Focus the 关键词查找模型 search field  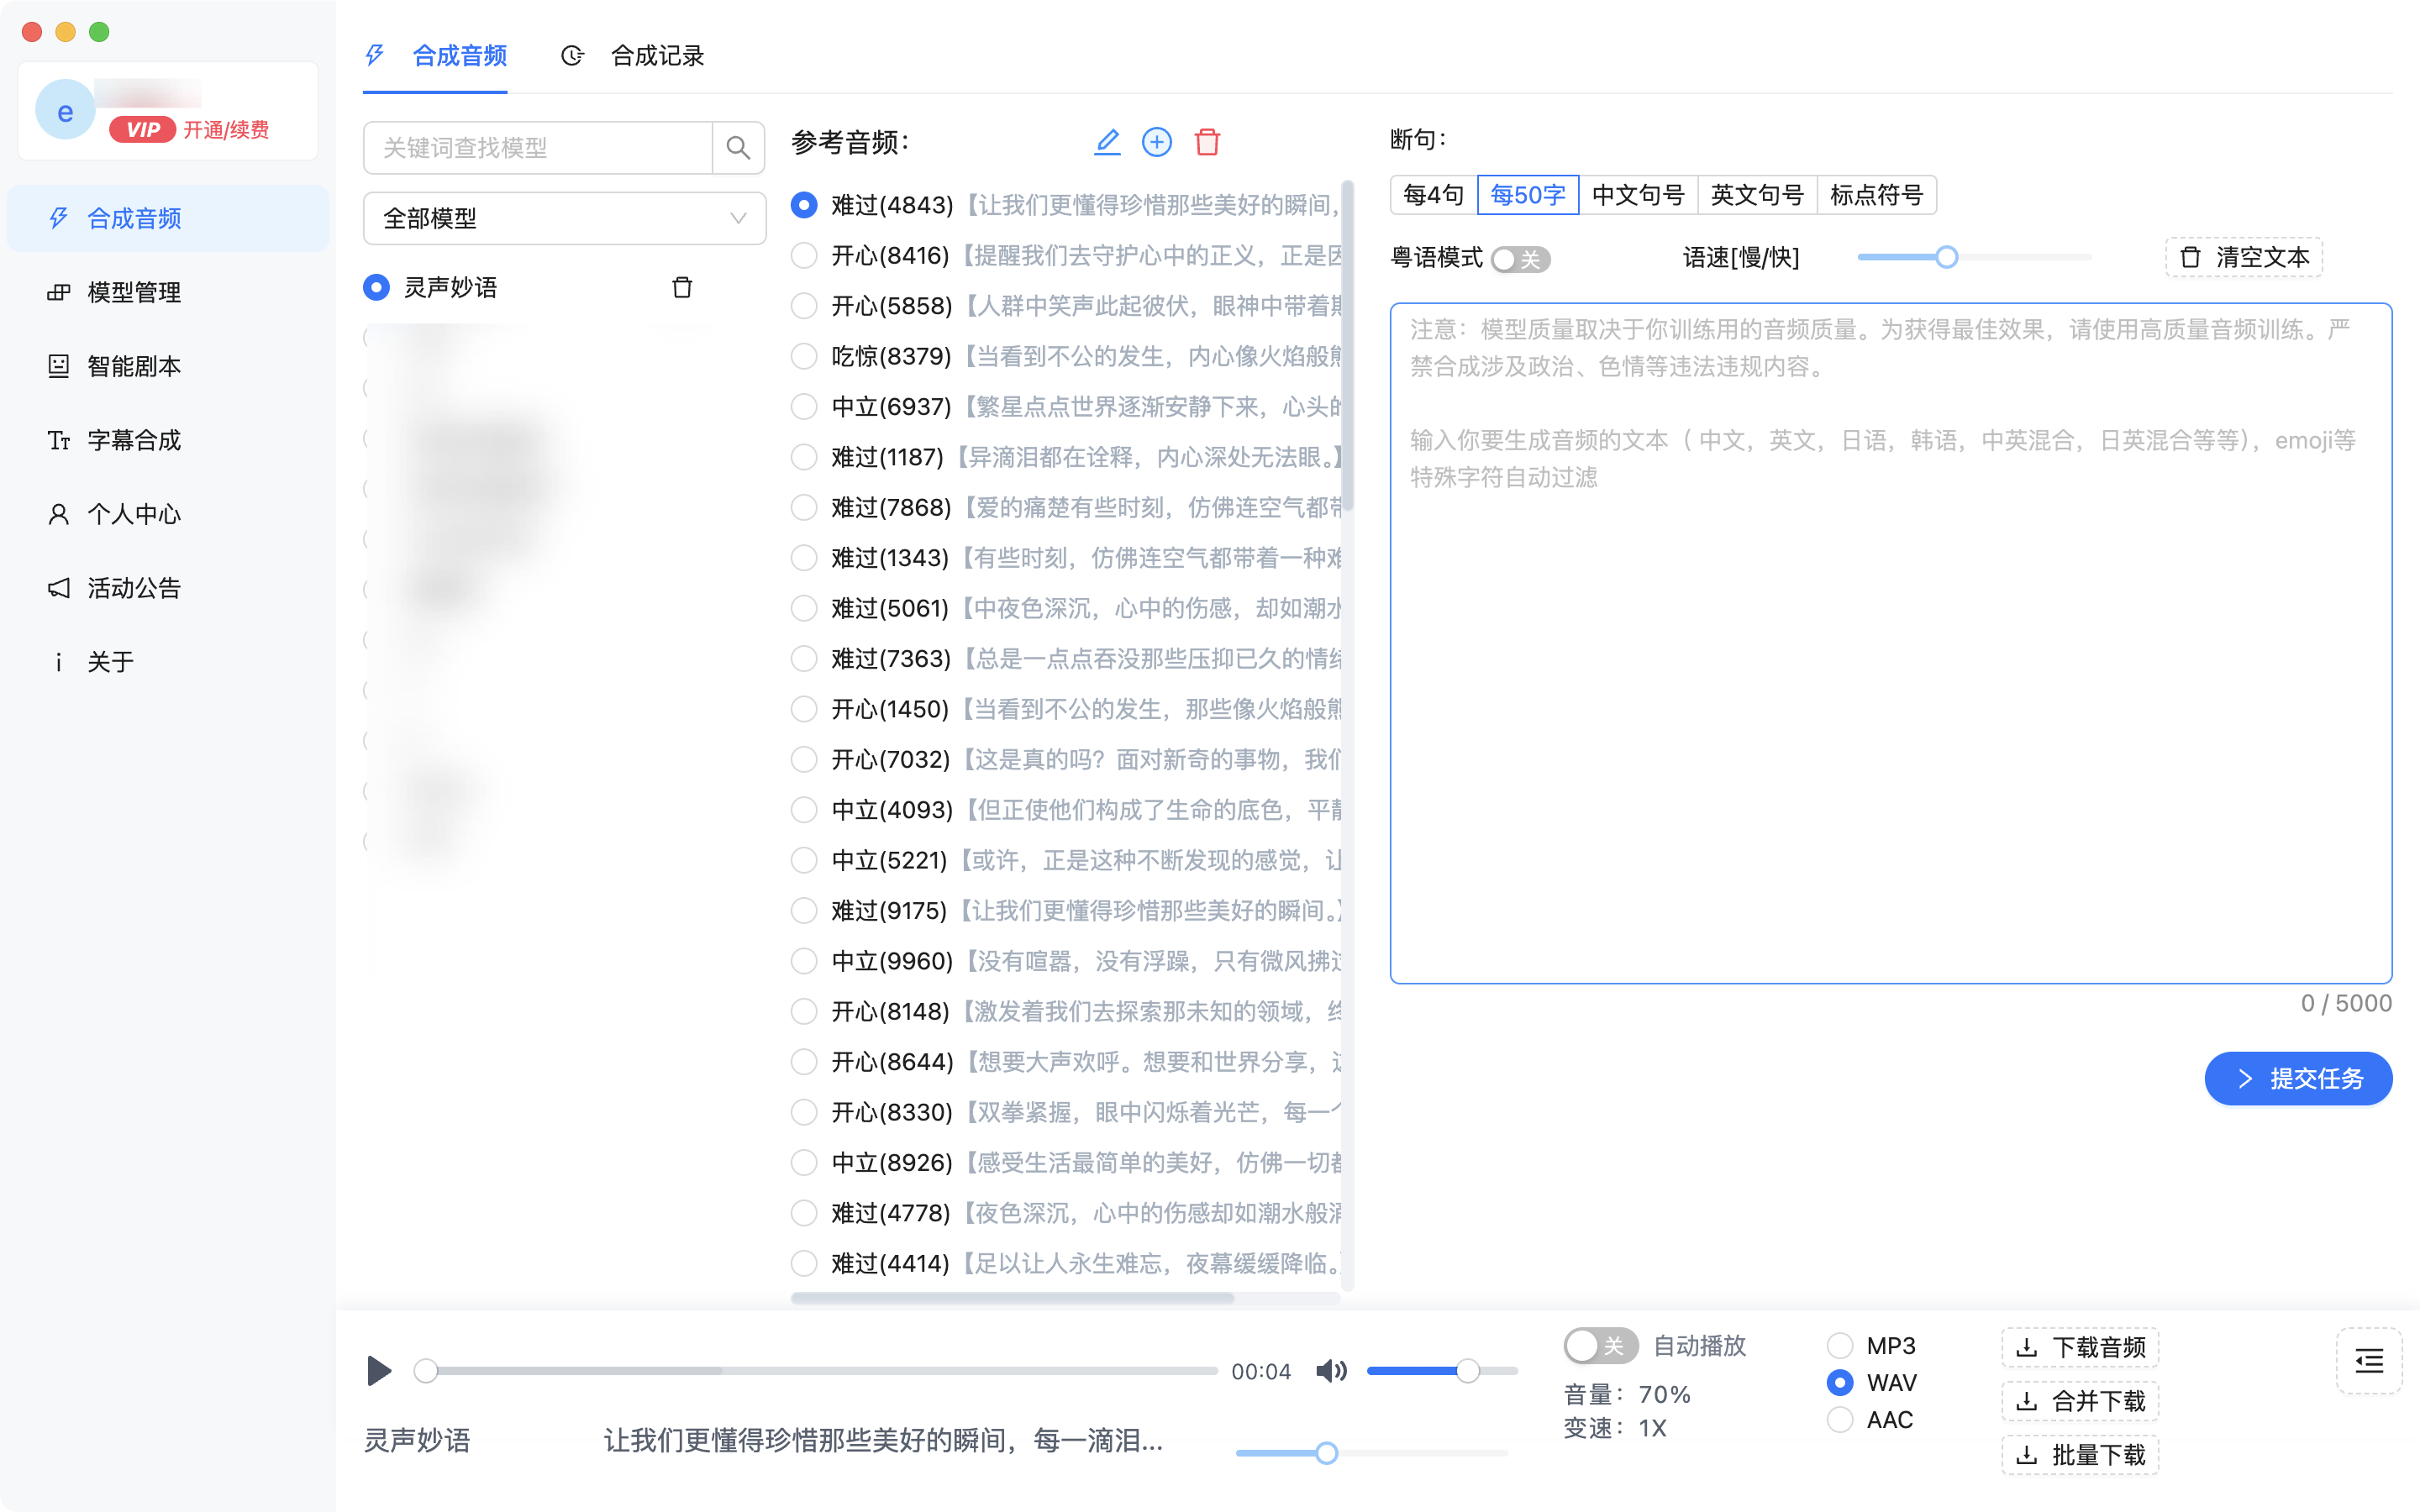pyautogui.click(x=538, y=148)
